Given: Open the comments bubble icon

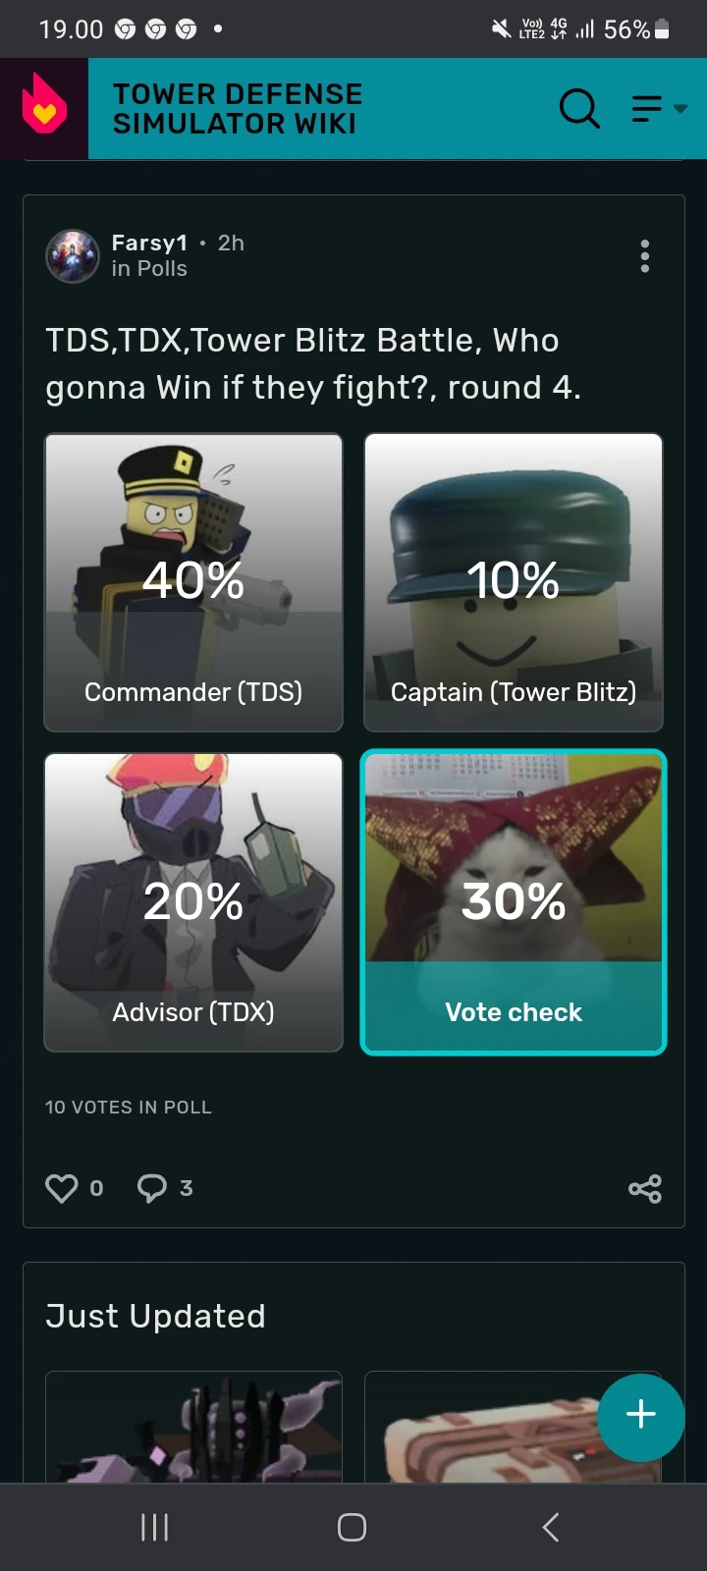Looking at the screenshot, I should (152, 1188).
